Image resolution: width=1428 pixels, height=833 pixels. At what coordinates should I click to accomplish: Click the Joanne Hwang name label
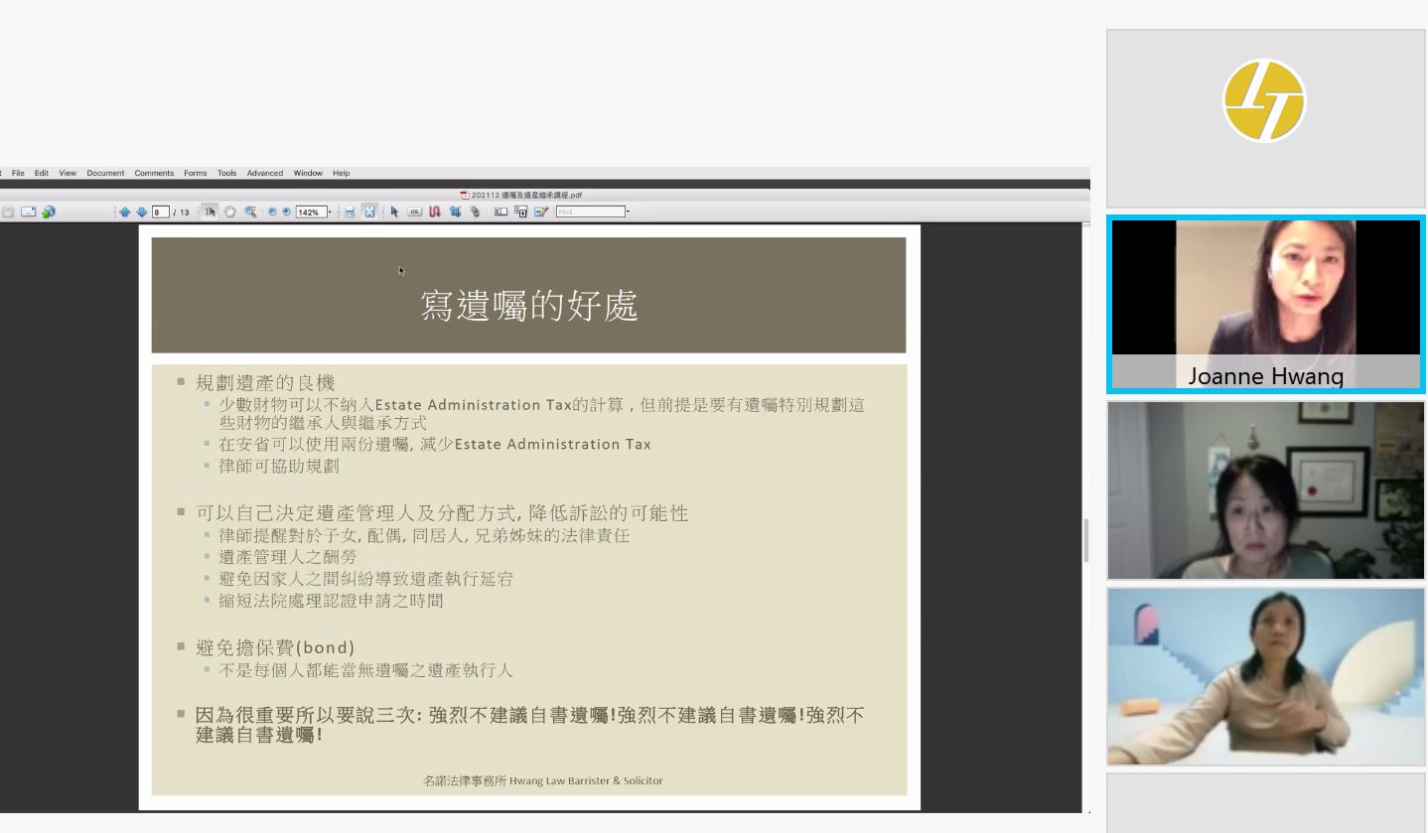[x=1265, y=376]
